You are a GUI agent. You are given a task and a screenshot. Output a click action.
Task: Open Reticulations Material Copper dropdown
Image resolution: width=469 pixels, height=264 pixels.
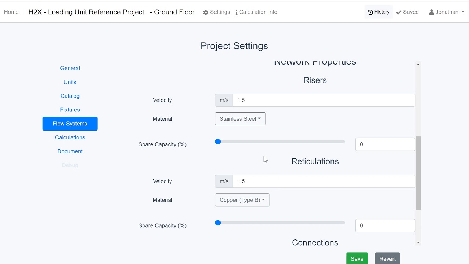(242, 200)
